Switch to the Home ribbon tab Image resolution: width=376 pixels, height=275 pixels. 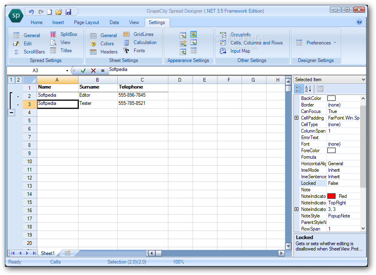(36, 22)
